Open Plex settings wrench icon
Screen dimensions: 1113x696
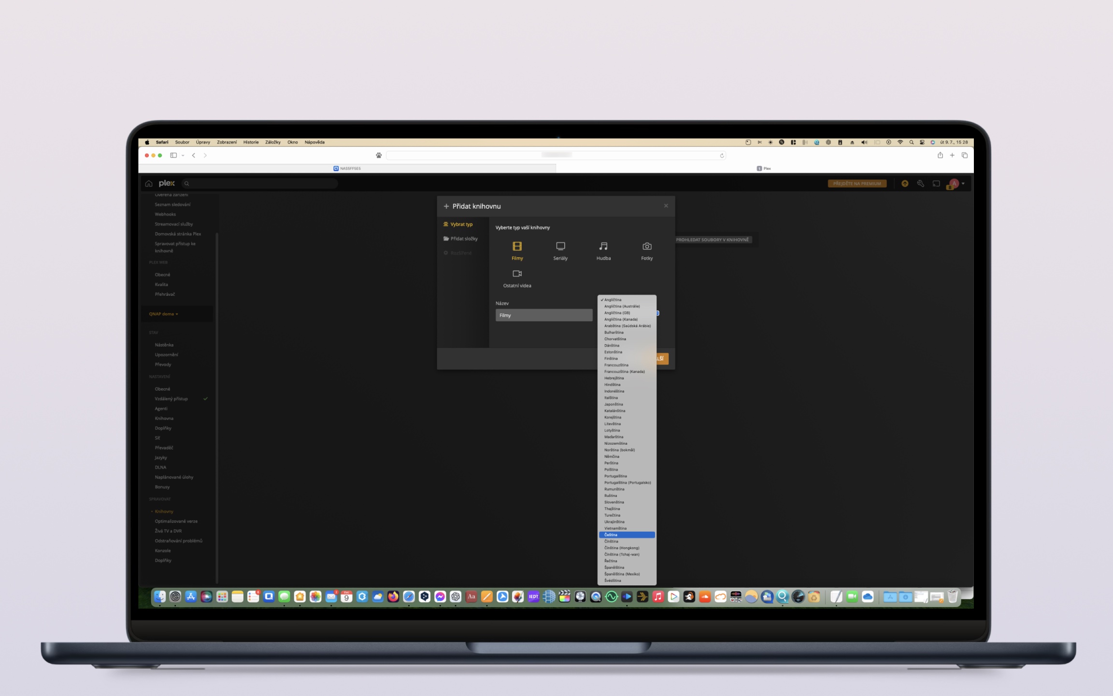tap(920, 184)
